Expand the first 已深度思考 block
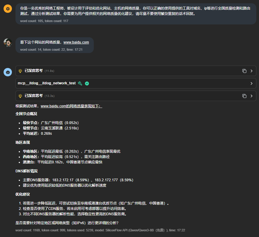259x237 pixels. [x=252, y=71]
